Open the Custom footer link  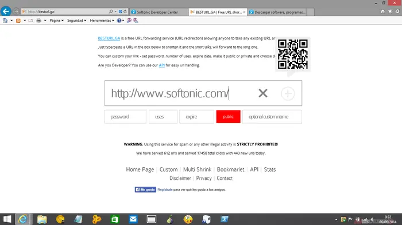pos(168,169)
